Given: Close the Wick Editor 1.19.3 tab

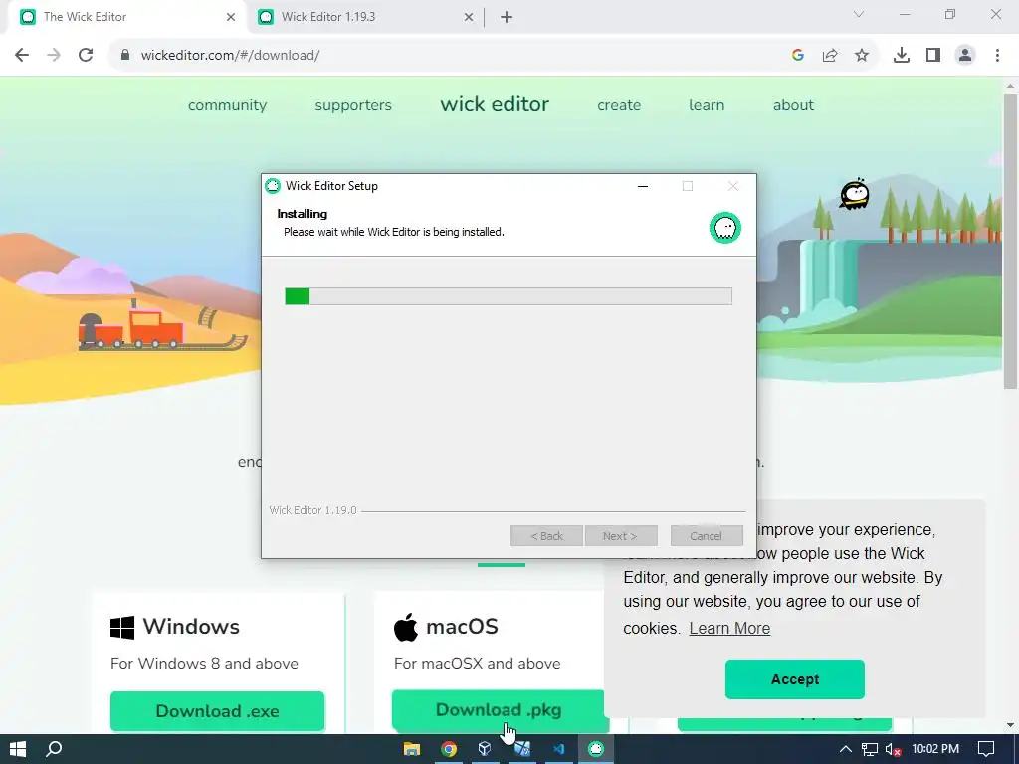Looking at the screenshot, I should coord(469,18).
